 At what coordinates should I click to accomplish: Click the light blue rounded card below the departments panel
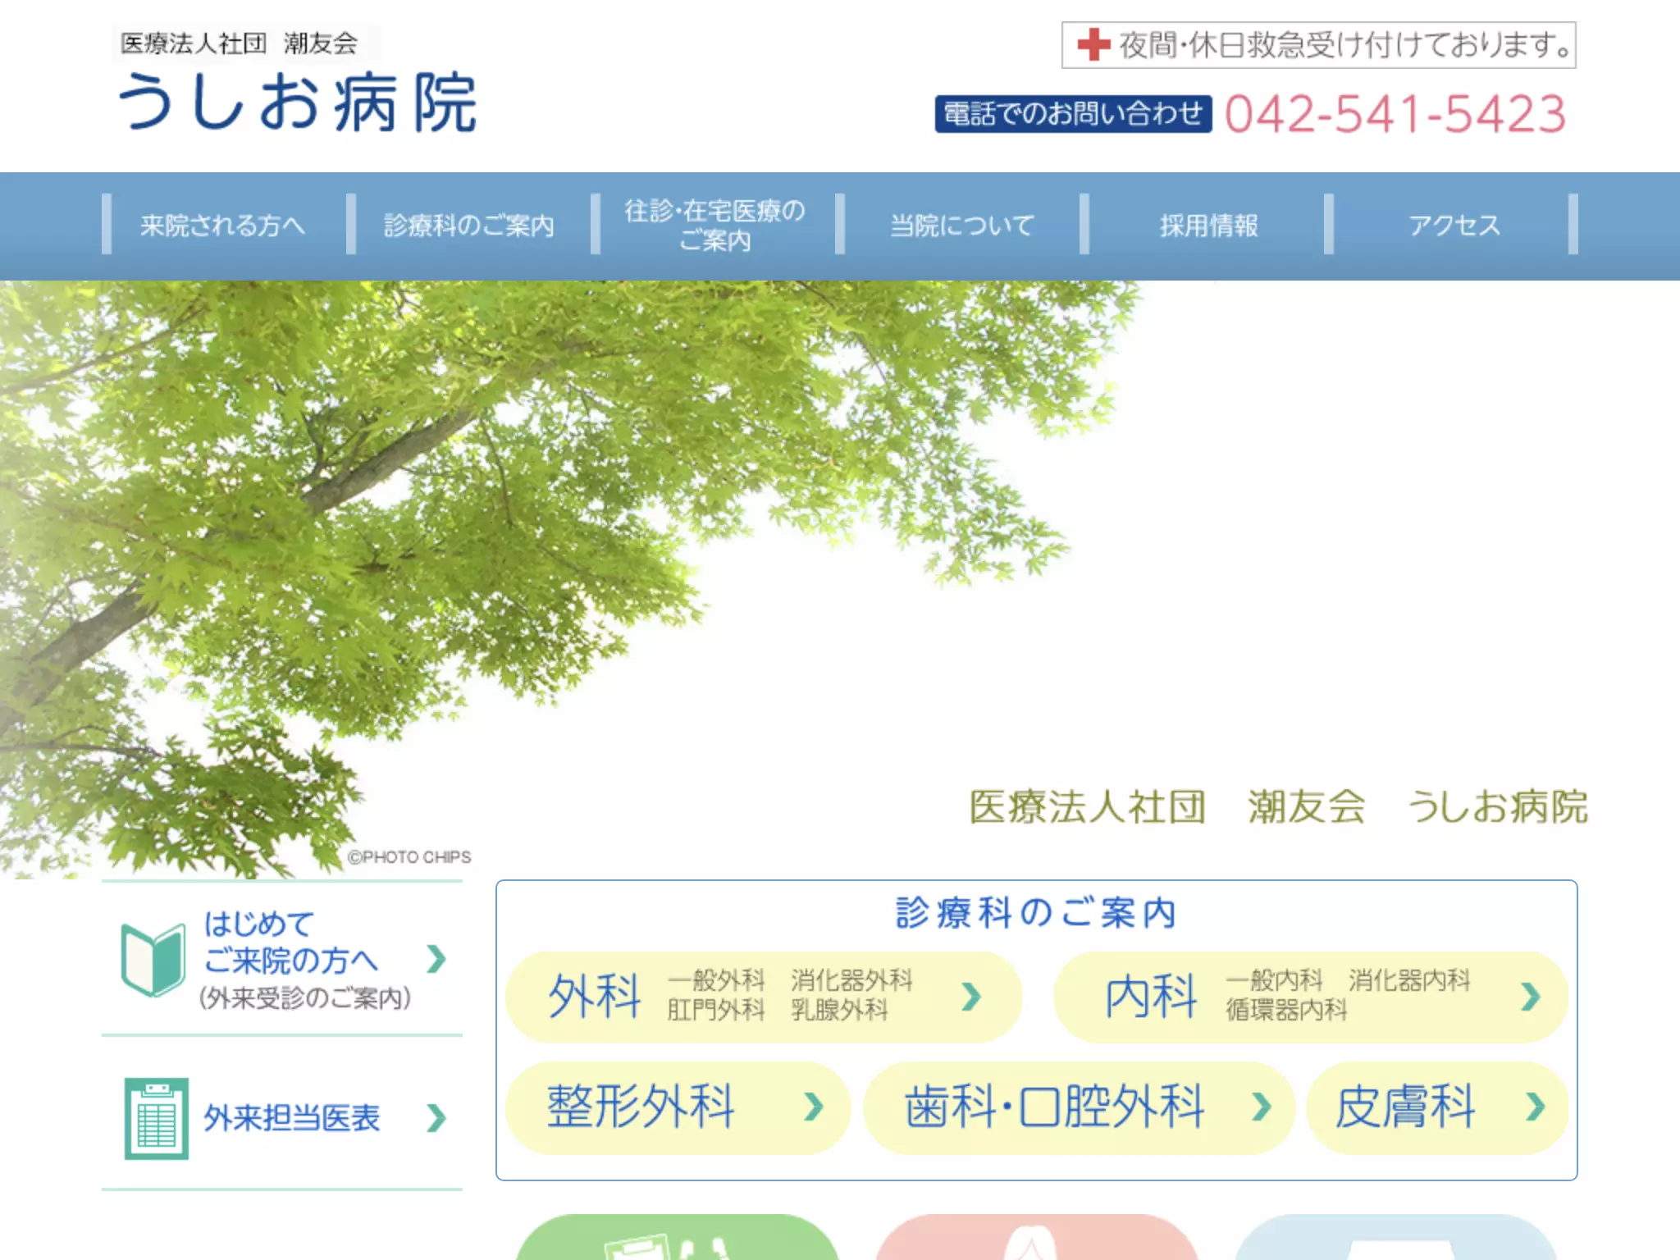(x=1396, y=1237)
